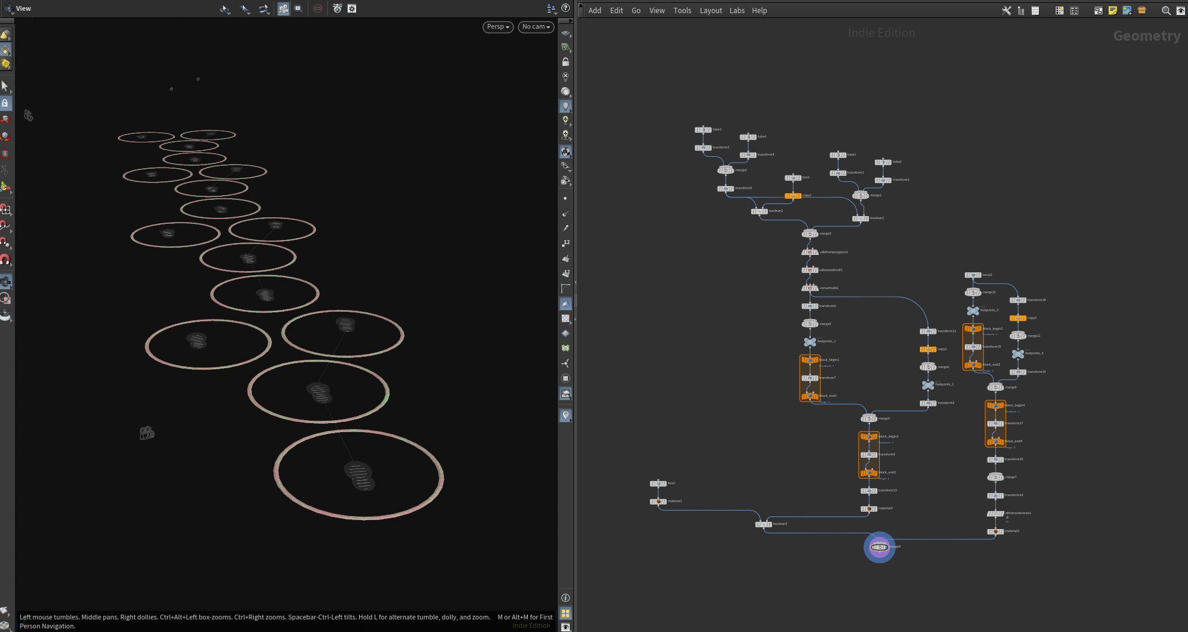Open the Layout menu

pos(711,10)
